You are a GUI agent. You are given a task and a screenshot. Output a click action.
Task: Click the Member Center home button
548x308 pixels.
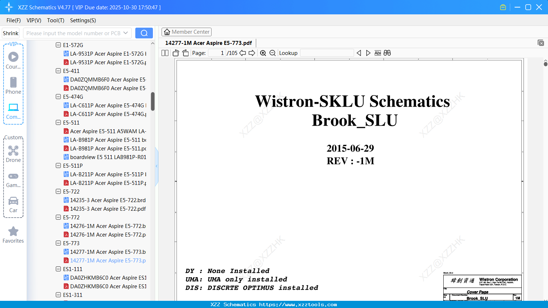click(186, 32)
